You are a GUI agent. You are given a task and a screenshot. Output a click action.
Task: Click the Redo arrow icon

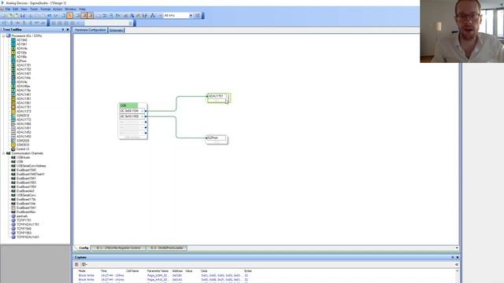coord(56,16)
